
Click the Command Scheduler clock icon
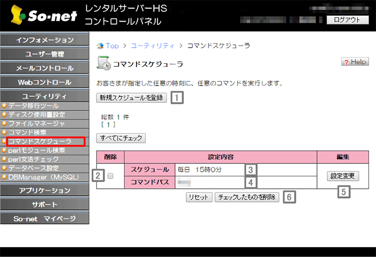103,63
